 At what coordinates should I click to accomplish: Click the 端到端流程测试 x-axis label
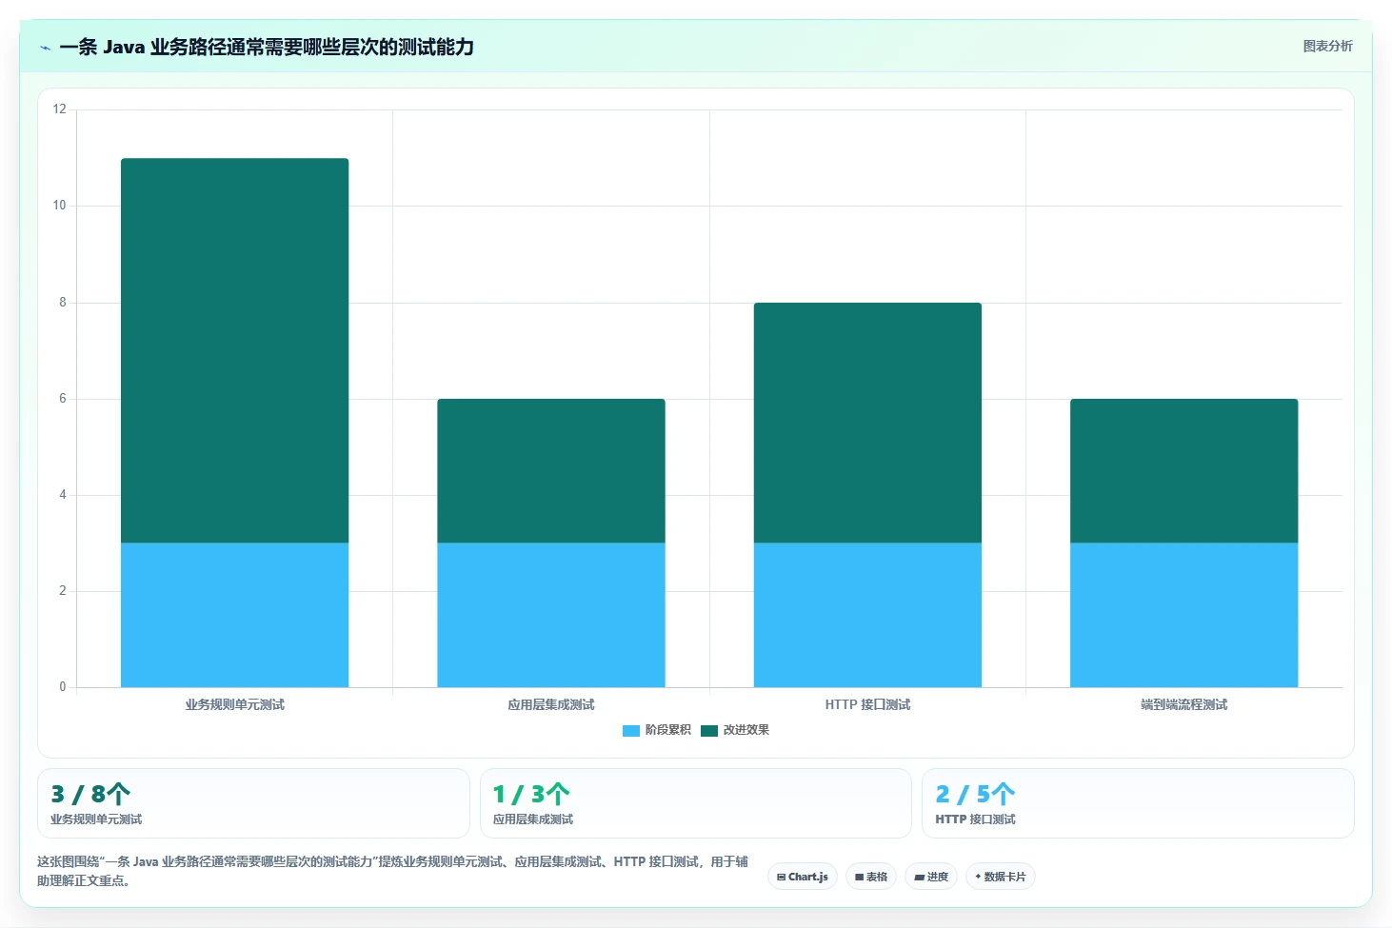1183,704
